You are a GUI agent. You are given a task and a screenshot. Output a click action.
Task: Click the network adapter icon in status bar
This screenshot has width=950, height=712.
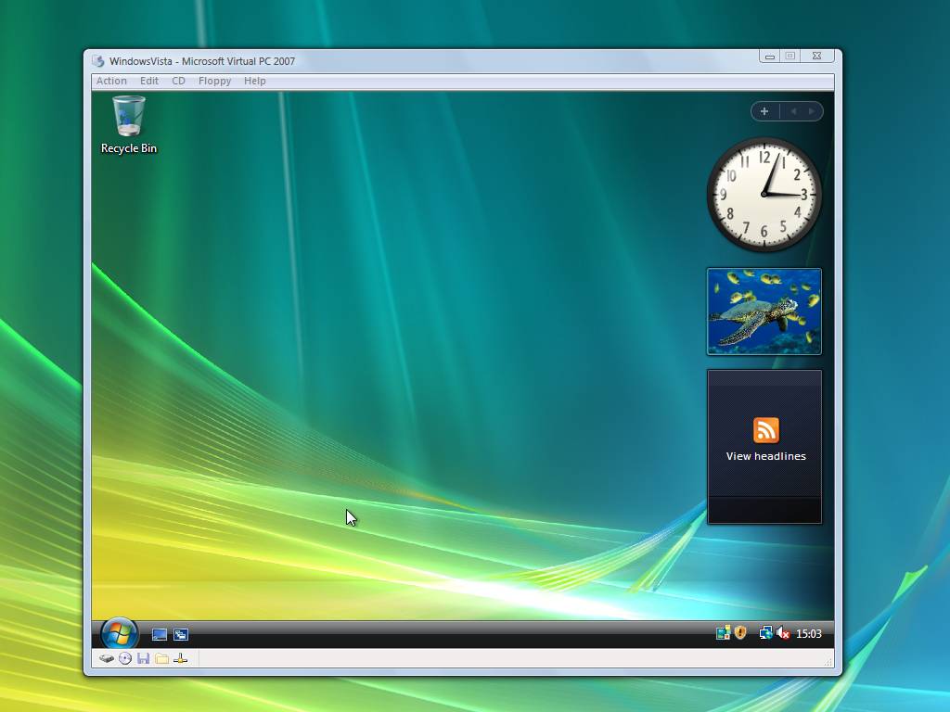[181, 658]
